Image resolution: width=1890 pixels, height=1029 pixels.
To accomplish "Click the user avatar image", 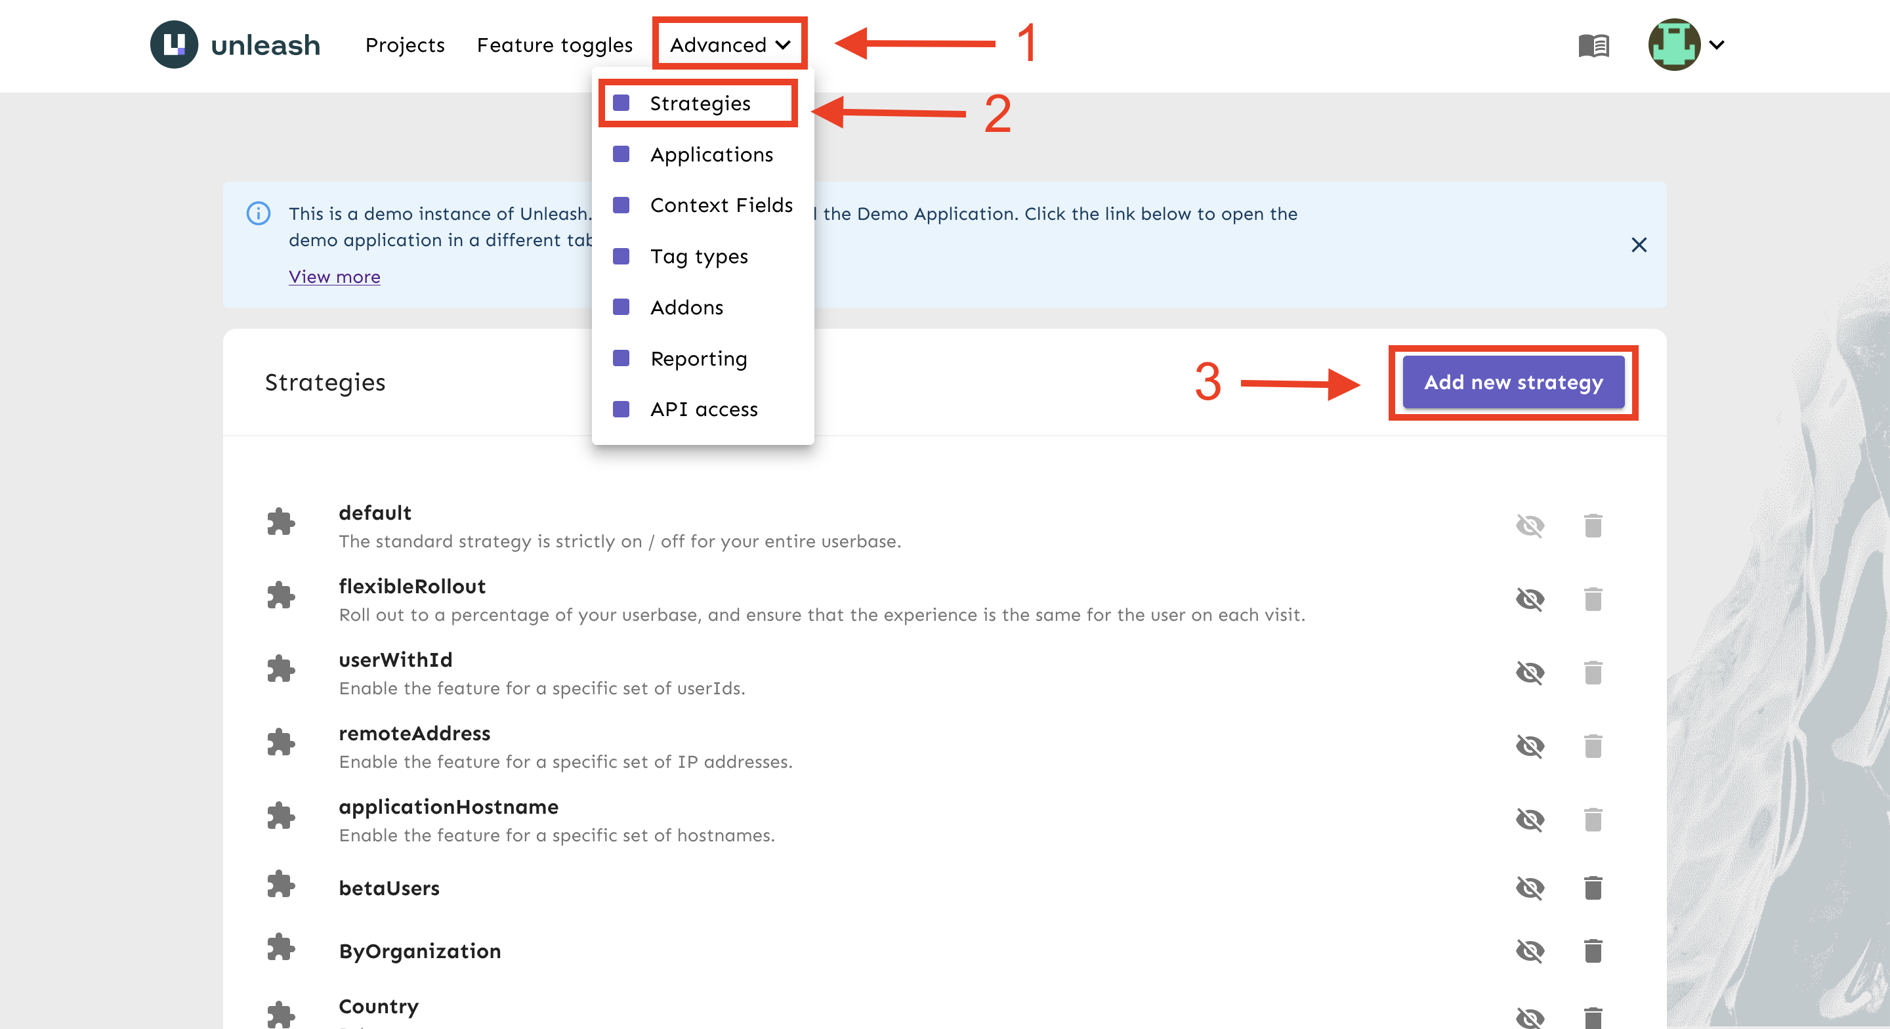I will pyautogui.click(x=1673, y=45).
